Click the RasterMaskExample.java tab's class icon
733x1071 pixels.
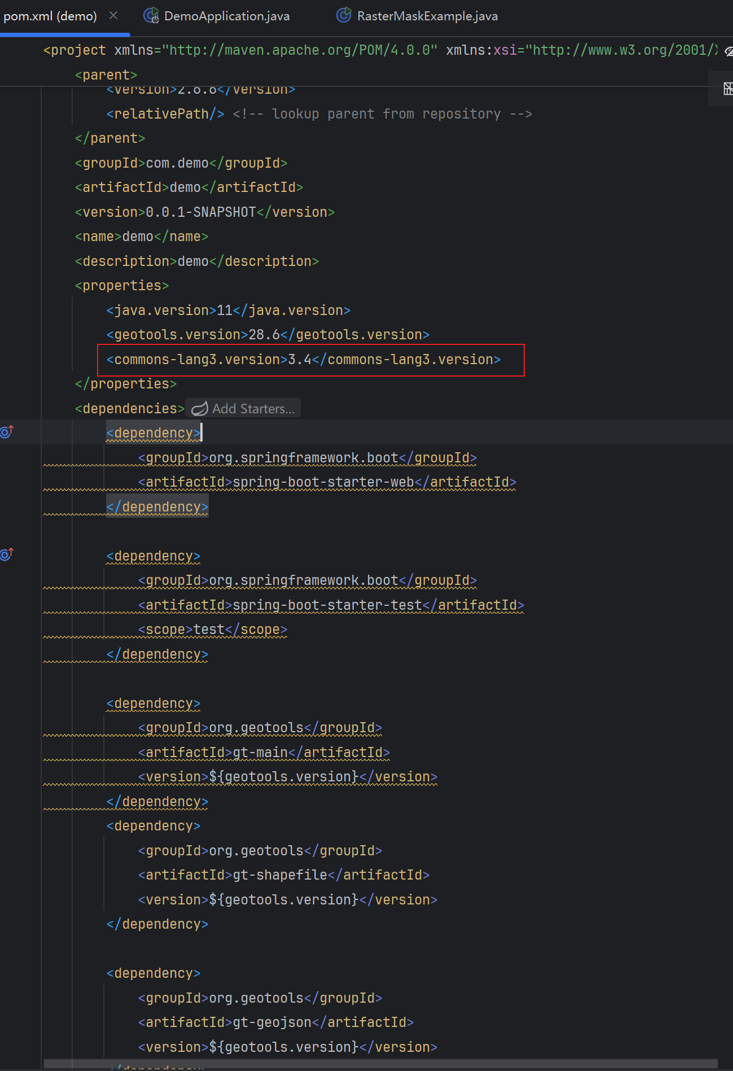344,16
